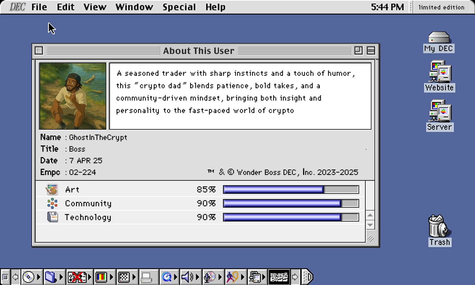The width and height of the screenshot is (475, 285).
Task: Open the Window menu
Action: pos(134,7)
